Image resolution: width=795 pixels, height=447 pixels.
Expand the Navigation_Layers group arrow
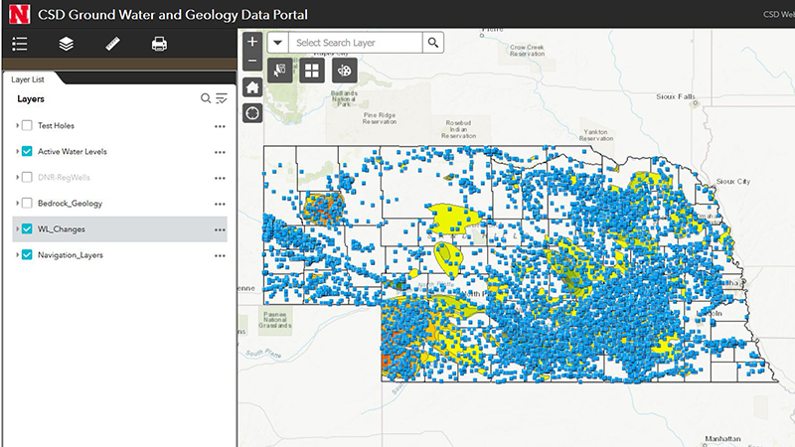(17, 255)
